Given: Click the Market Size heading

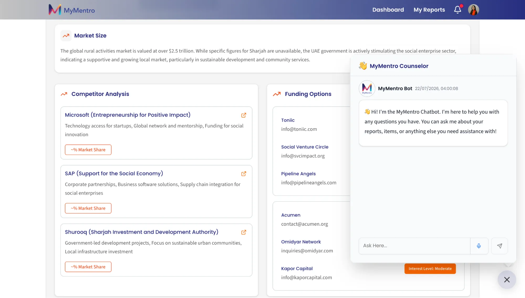Looking at the screenshot, I should pyautogui.click(x=90, y=35).
